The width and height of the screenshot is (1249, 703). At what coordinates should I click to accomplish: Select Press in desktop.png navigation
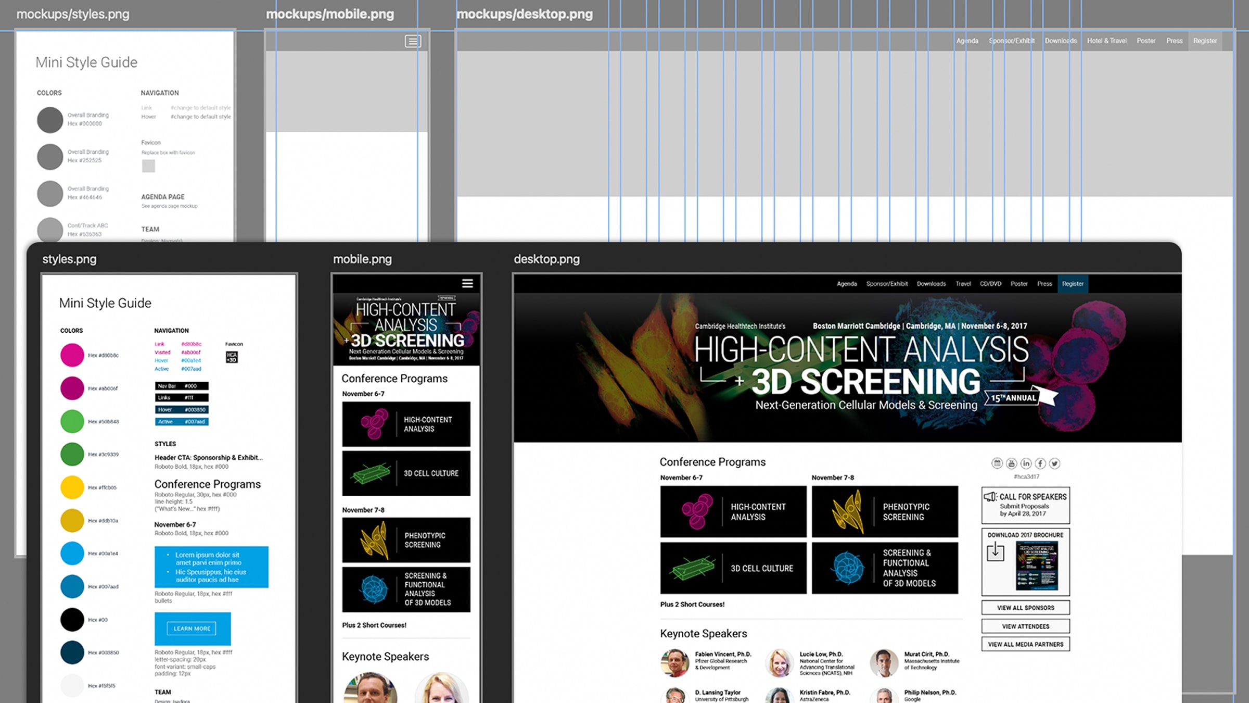tap(1044, 284)
